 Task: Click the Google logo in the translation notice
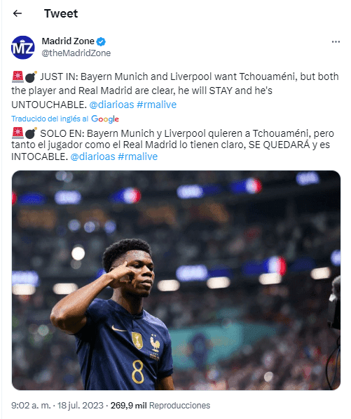[105, 119]
